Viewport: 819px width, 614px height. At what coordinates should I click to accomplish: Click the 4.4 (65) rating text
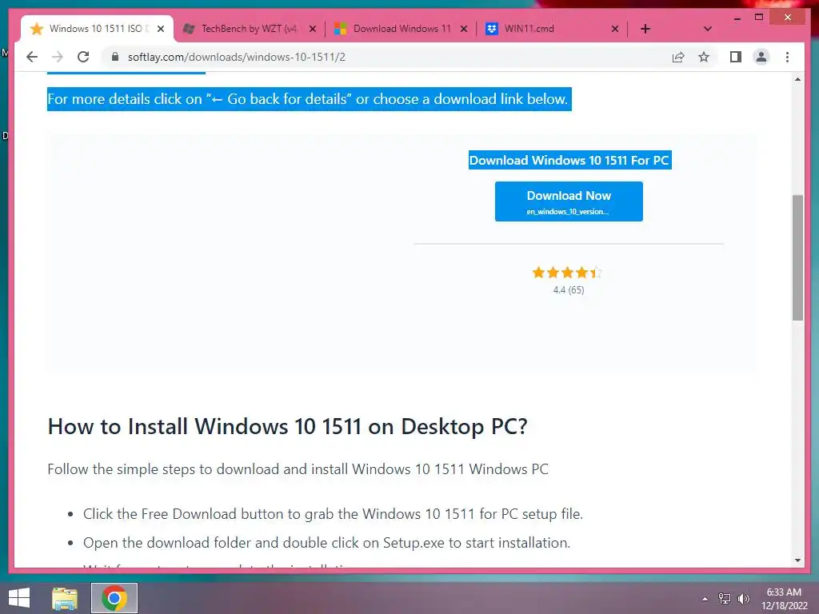[569, 289]
